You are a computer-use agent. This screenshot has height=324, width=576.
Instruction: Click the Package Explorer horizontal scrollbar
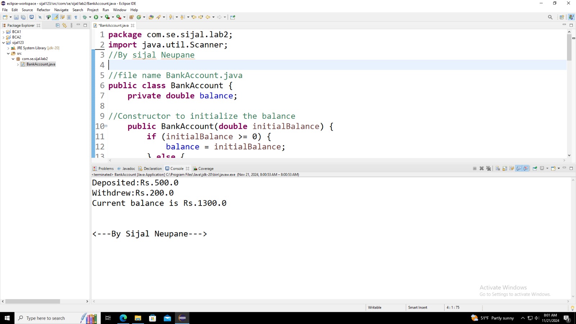[x=33, y=301]
